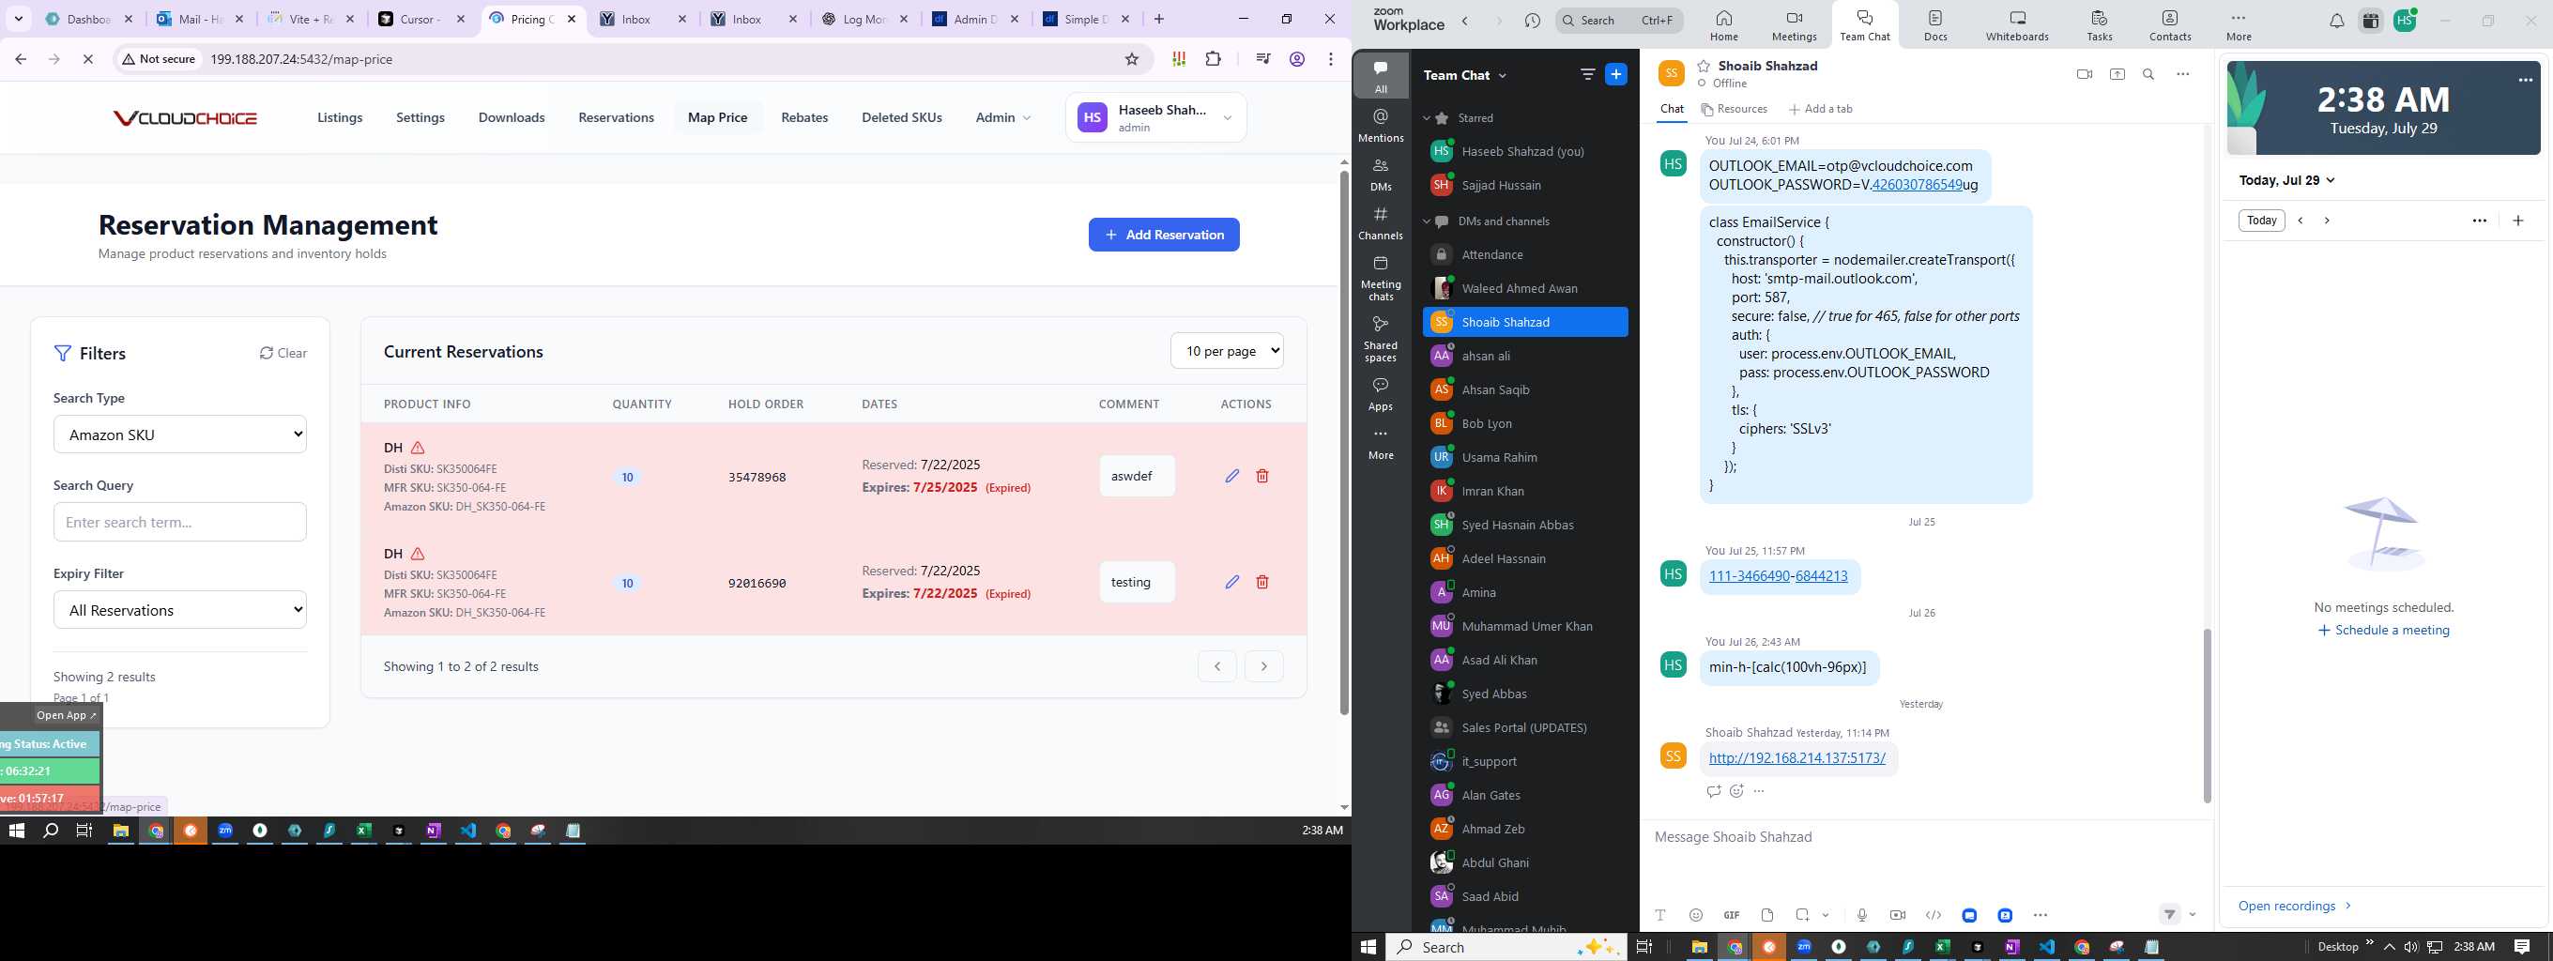This screenshot has height=961, width=2553.
Task: Switch to the Mail tab in Chrome
Action: [201, 19]
